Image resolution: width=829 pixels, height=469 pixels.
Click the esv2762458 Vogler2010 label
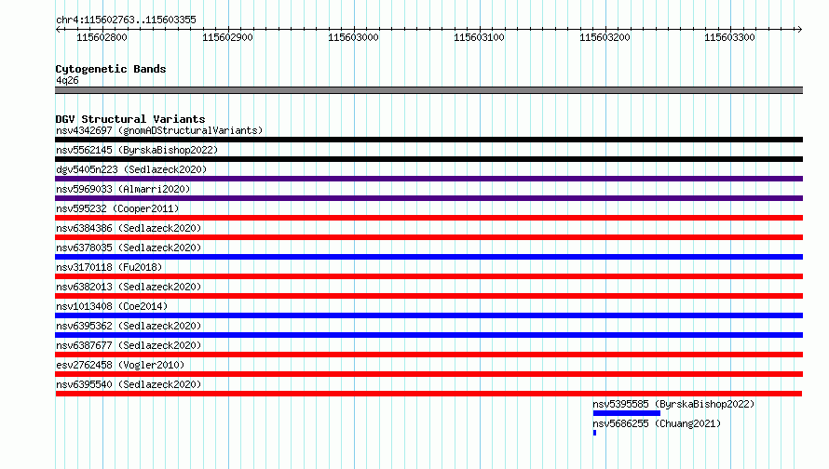tap(120, 365)
